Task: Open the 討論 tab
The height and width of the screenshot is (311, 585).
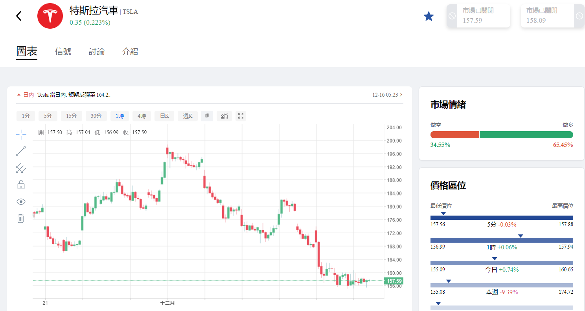Action: pos(96,51)
